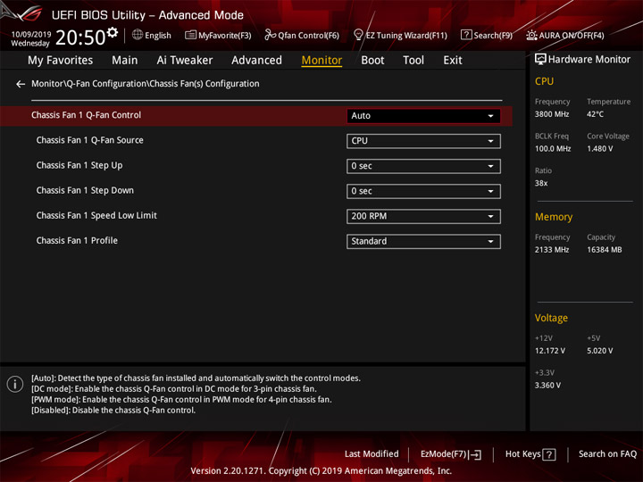
Task: Click the back arrow beside the breadcrumb
Action: [x=21, y=84]
